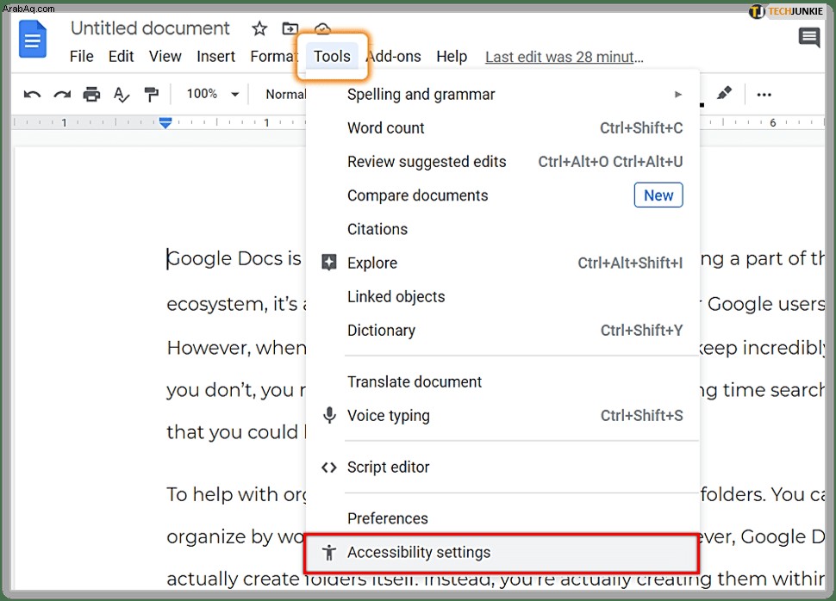Open the Script editor
The image size is (836, 601).
pyautogui.click(x=502, y=468)
